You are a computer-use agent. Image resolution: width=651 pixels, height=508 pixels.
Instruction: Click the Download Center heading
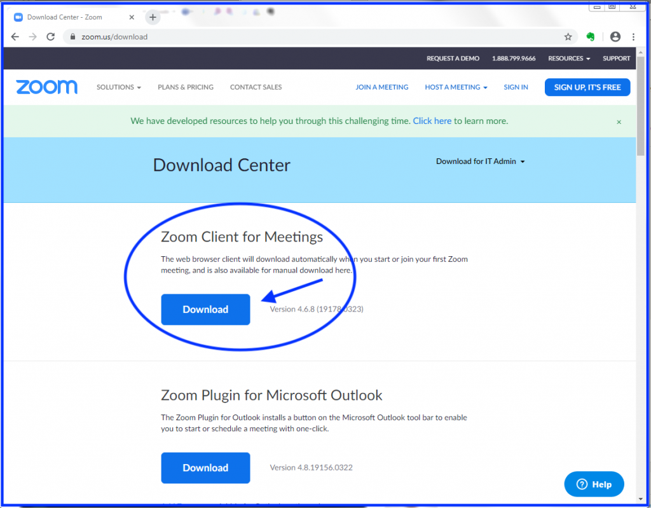tap(221, 165)
